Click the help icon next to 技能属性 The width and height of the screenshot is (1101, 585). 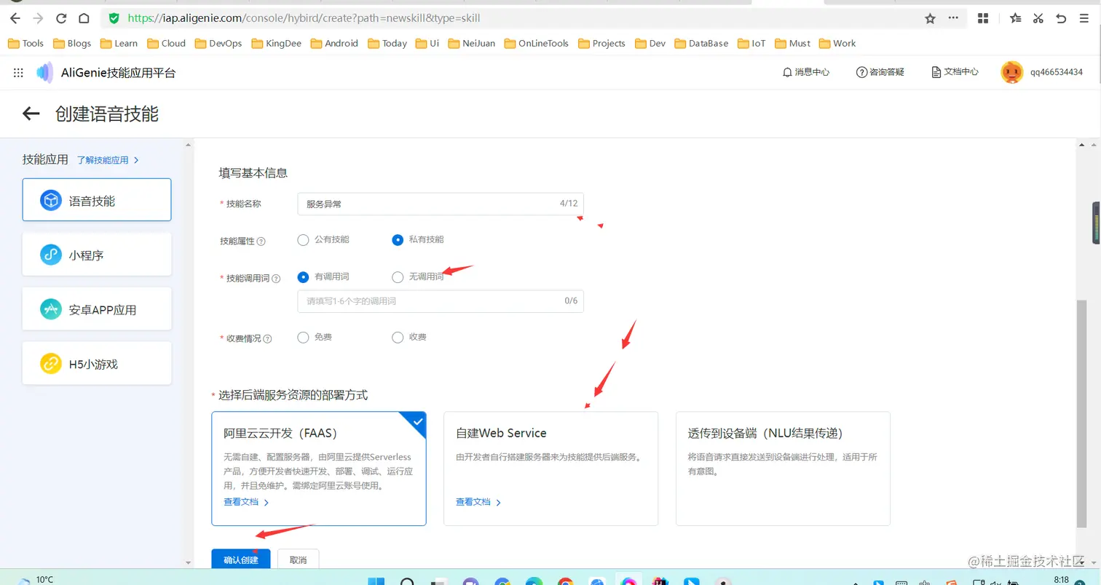261,242
